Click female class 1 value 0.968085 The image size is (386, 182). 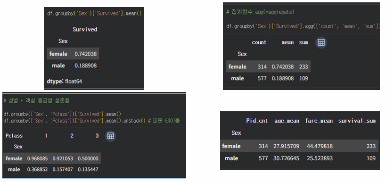point(37,158)
